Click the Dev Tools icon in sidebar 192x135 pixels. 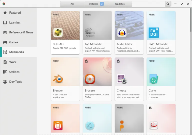5,82
